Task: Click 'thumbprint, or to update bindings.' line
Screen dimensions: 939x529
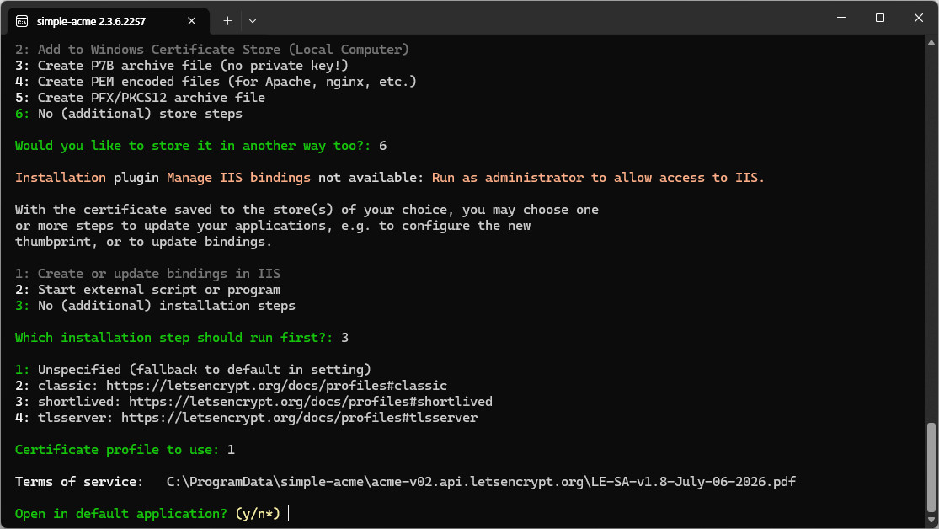Action: click(x=144, y=242)
